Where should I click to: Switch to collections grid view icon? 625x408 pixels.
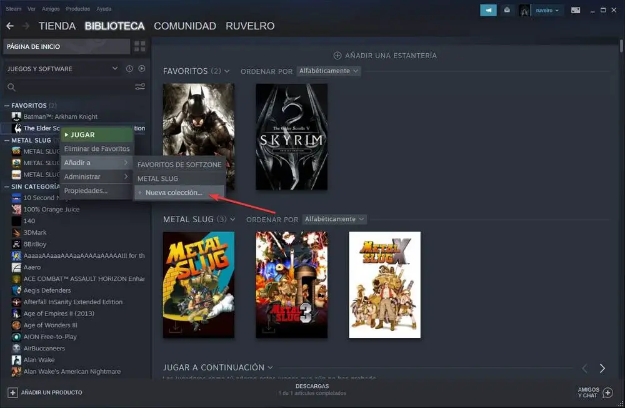pos(140,46)
